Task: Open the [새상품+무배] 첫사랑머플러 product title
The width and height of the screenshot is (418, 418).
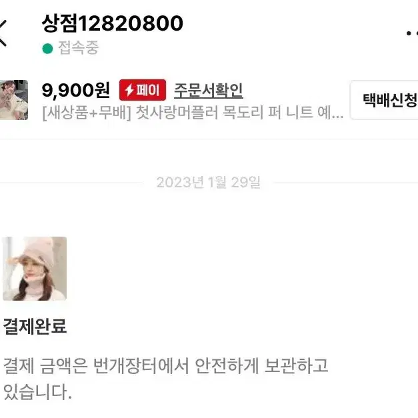Action: (193, 113)
